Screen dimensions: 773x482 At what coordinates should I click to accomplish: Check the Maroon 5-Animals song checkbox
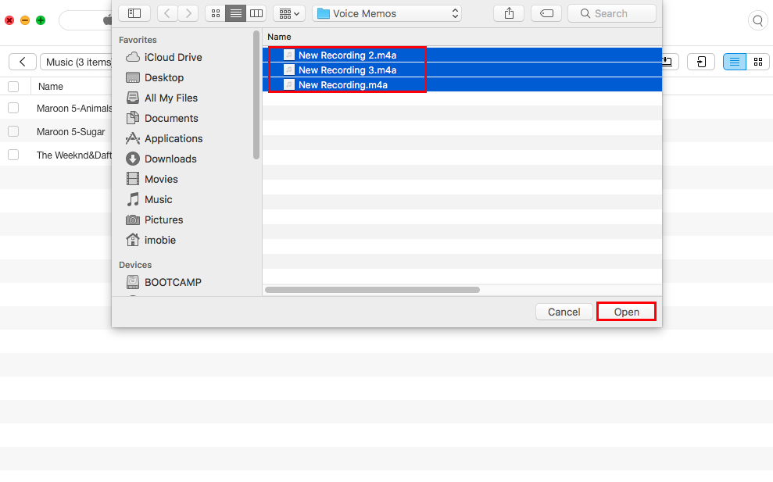coord(13,108)
